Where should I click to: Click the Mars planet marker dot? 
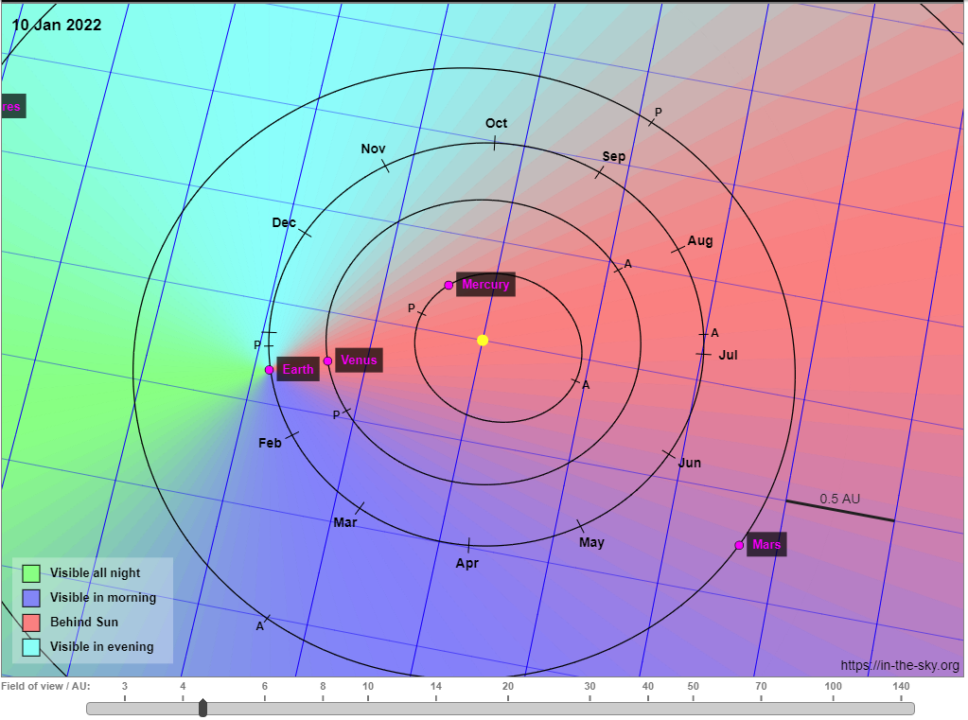739,545
